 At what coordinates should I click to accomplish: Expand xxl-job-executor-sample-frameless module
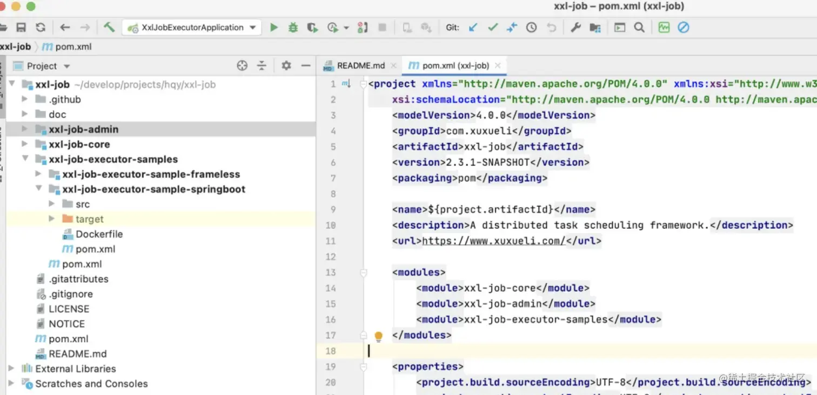38,174
